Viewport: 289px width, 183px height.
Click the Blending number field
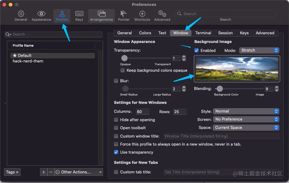pyautogui.click(x=269, y=89)
